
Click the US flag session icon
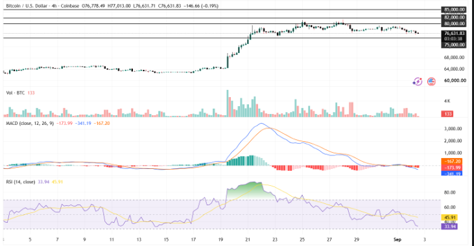point(431,81)
